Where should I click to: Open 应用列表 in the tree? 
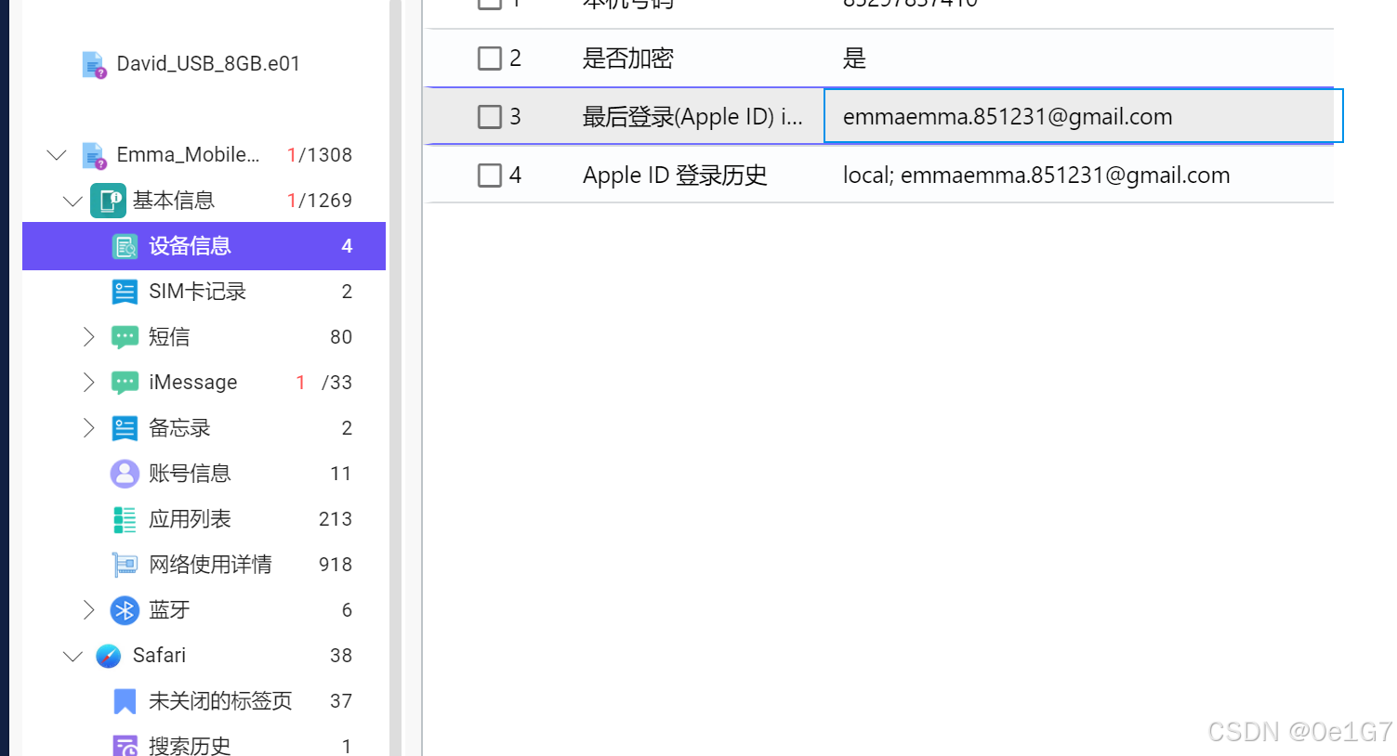click(x=190, y=519)
